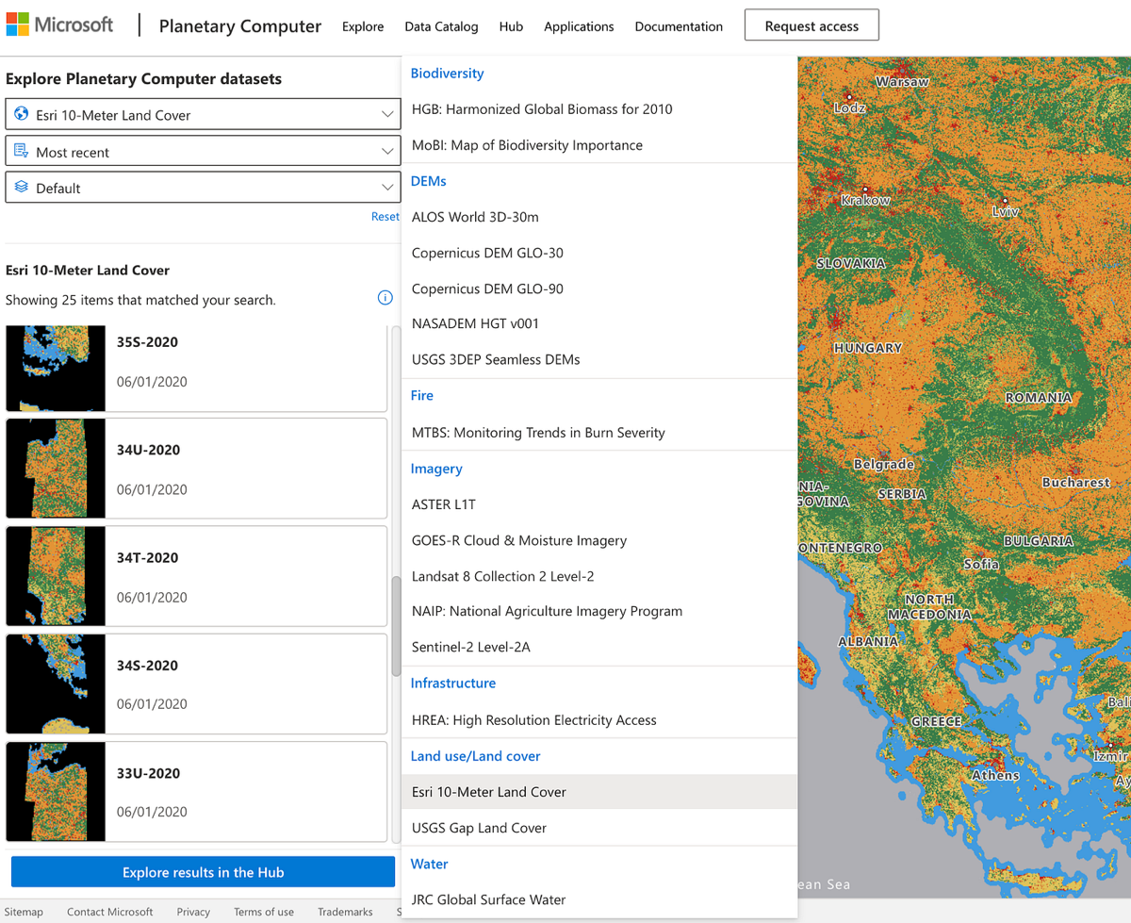
Task: Select Landsat 8 Collection 2 Level-2
Action: click(x=599, y=575)
